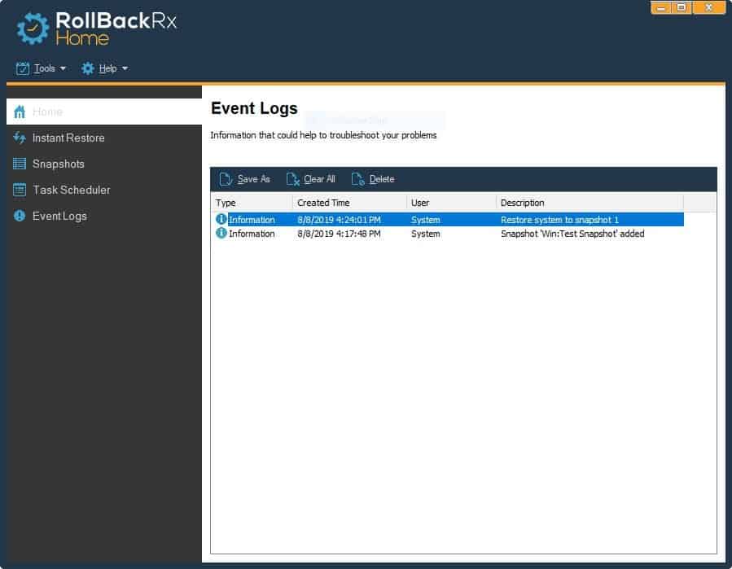The width and height of the screenshot is (732, 569).
Task: Click info icon of the Snapshot added log row
Action: [221, 233]
